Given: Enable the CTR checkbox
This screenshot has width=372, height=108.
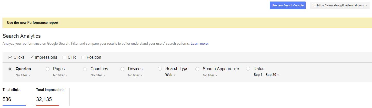Looking at the screenshot, I should (x=64, y=57).
